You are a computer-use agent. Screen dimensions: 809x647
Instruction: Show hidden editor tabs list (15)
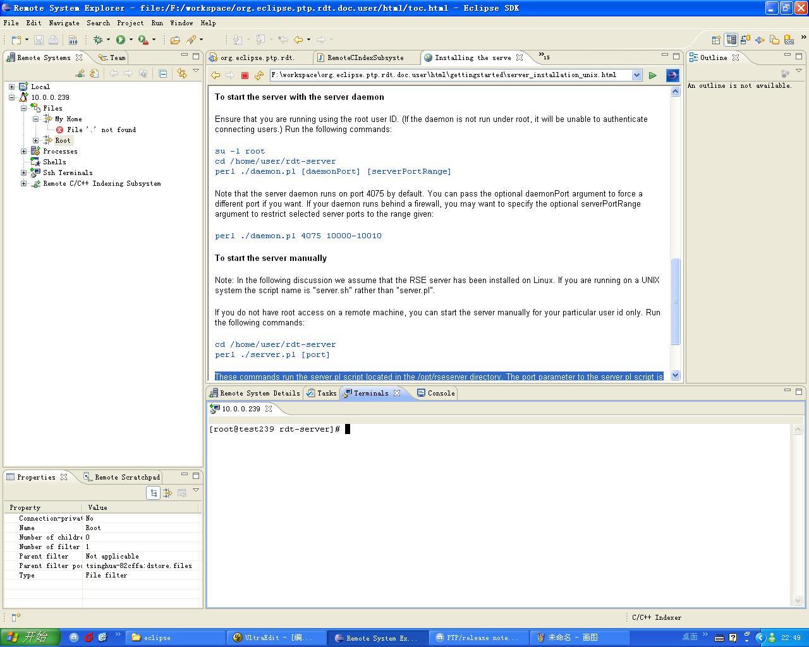(544, 56)
